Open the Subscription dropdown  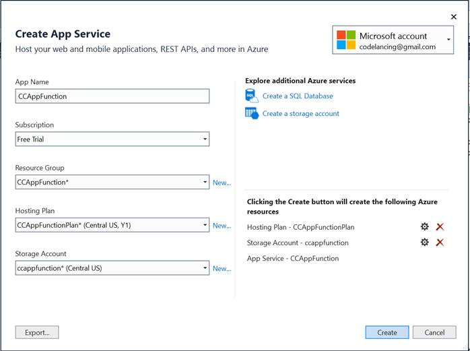pos(205,139)
